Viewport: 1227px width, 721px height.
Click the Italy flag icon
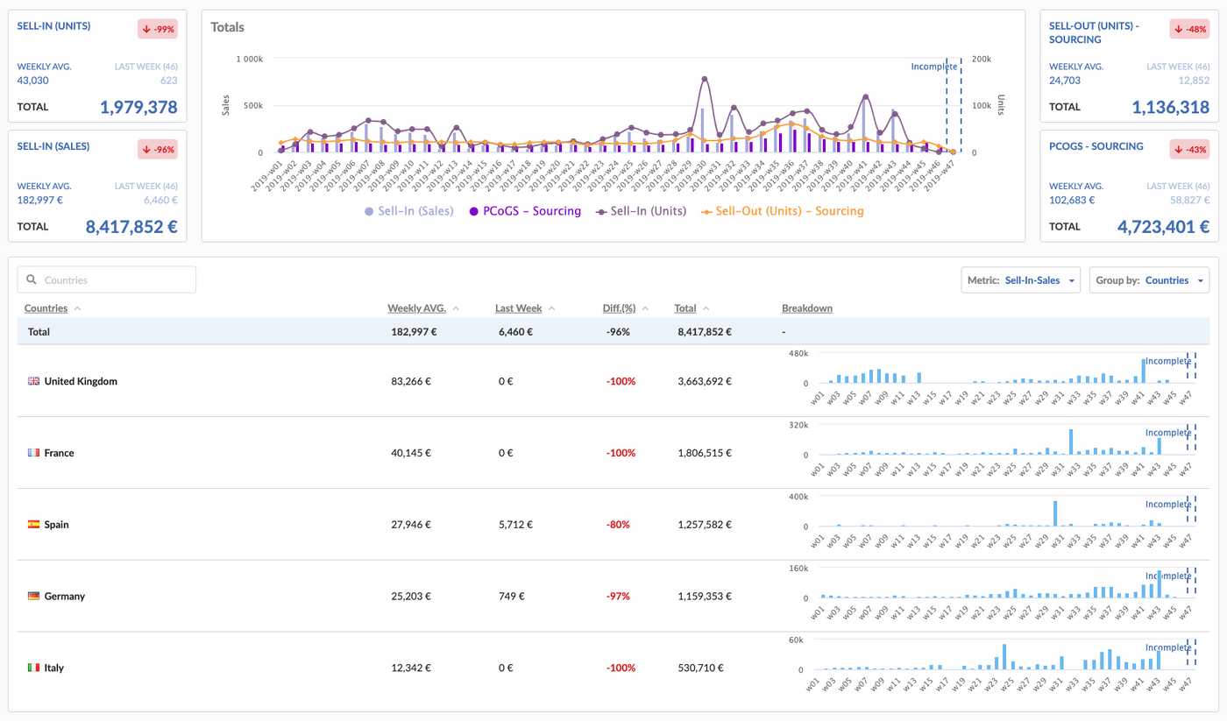coord(33,668)
